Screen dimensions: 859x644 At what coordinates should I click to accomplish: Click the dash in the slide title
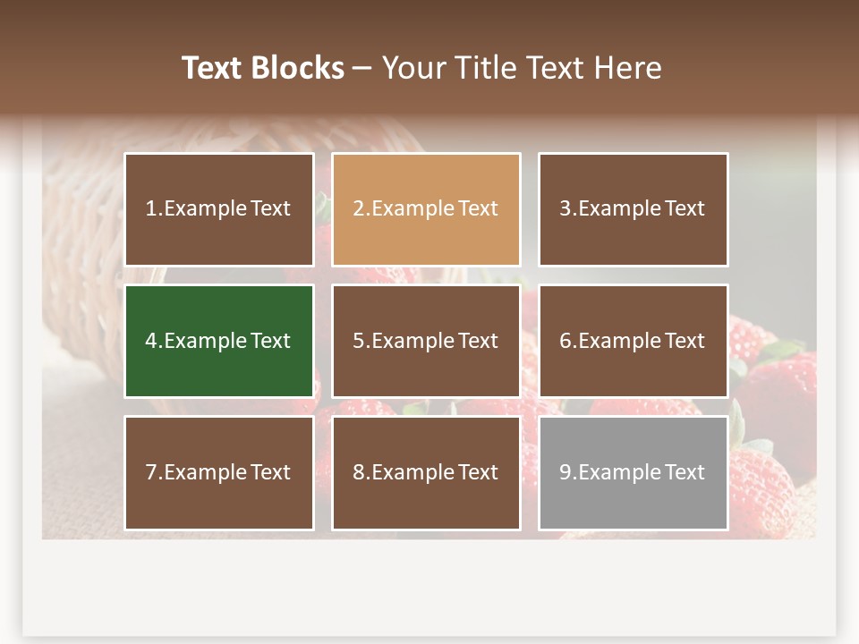(363, 68)
